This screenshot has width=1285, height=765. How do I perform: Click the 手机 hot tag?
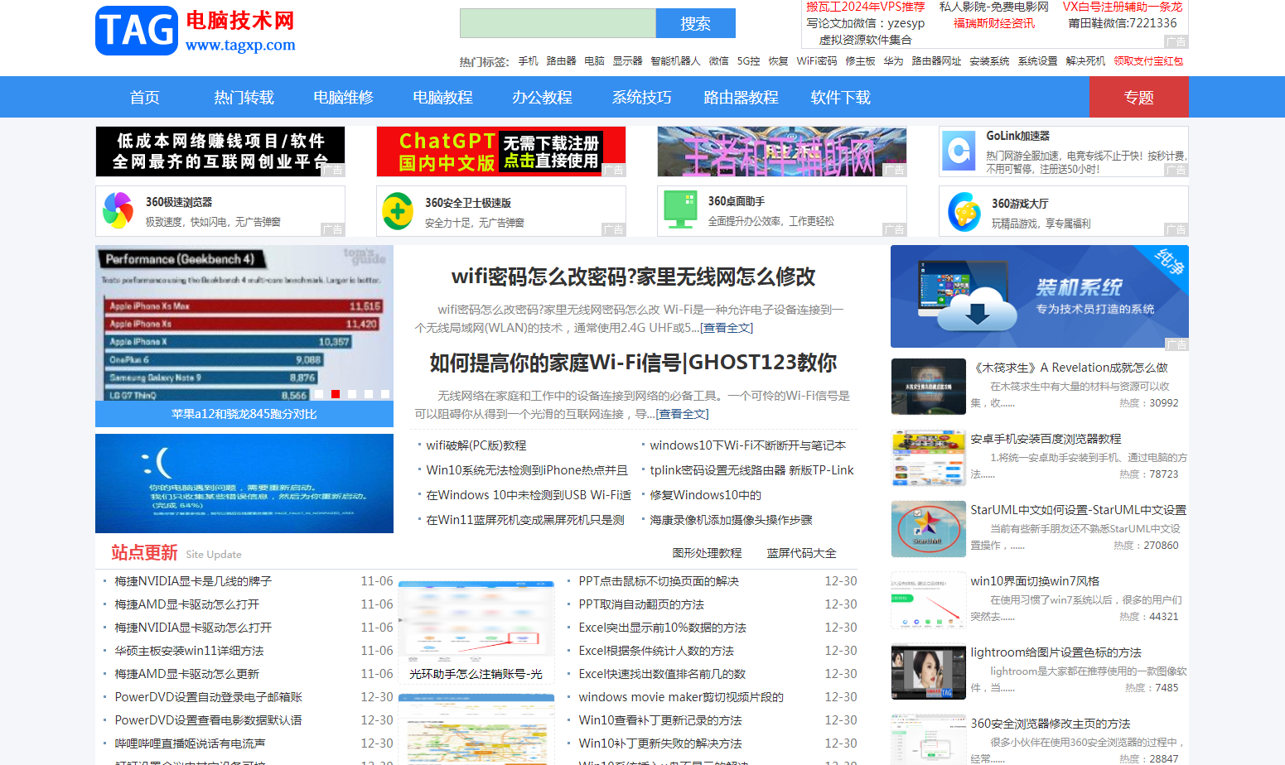click(529, 61)
